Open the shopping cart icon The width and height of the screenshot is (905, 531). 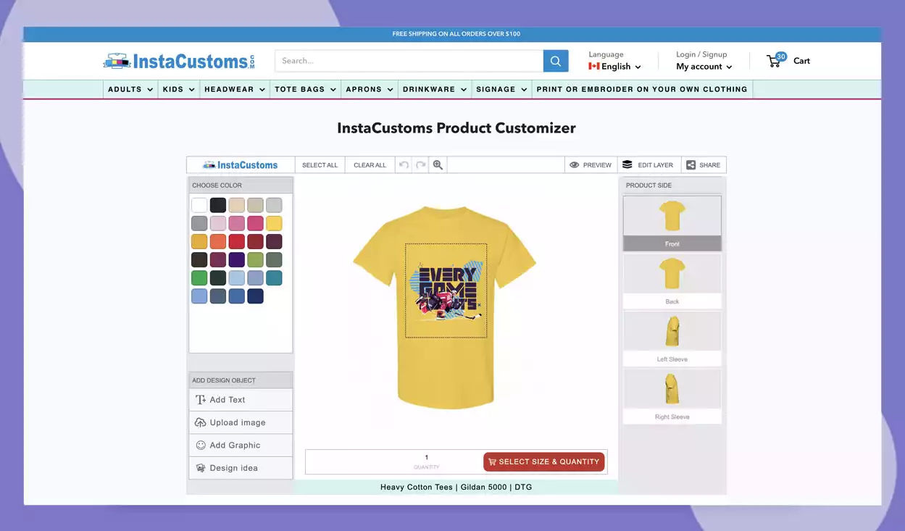pos(775,60)
